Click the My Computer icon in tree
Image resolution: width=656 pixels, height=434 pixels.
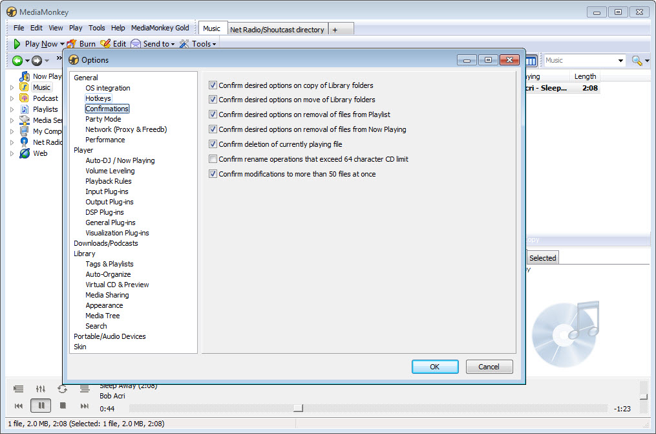click(x=25, y=131)
